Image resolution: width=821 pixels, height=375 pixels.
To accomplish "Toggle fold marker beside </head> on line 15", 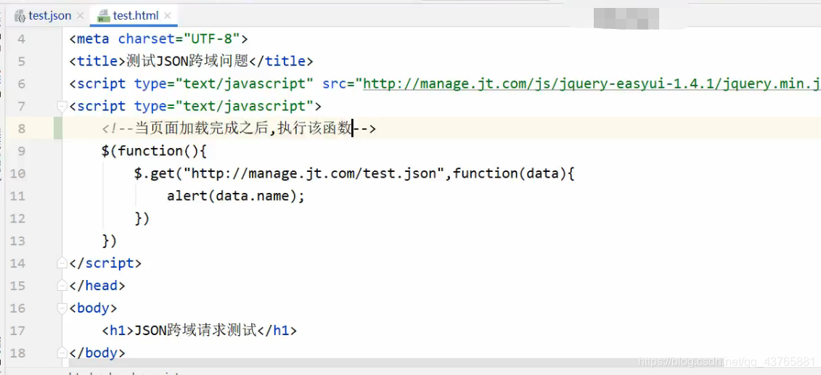I will pyautogui.click(x=62, y=285).
